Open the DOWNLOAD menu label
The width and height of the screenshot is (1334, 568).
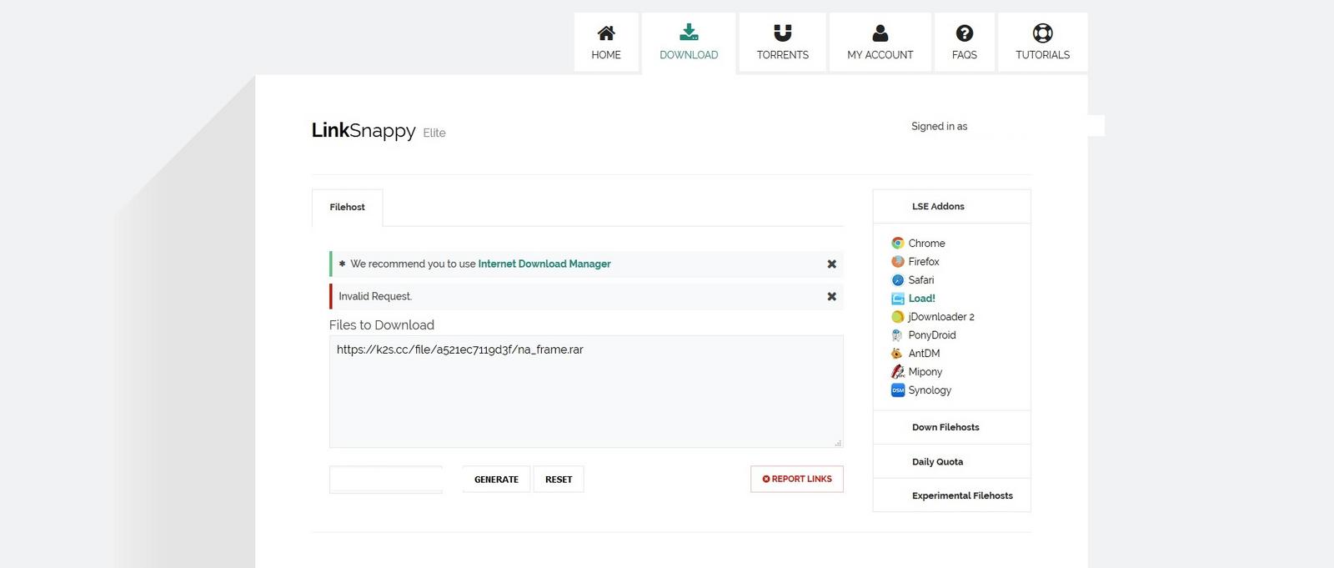[x=689, y=55]
